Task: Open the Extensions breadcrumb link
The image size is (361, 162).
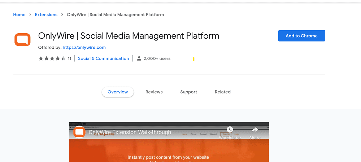Action: [x=46, y=15]
